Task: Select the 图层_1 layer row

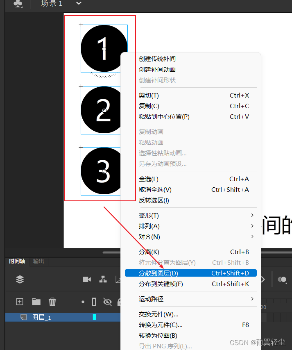Action: (x=63, y=317)
